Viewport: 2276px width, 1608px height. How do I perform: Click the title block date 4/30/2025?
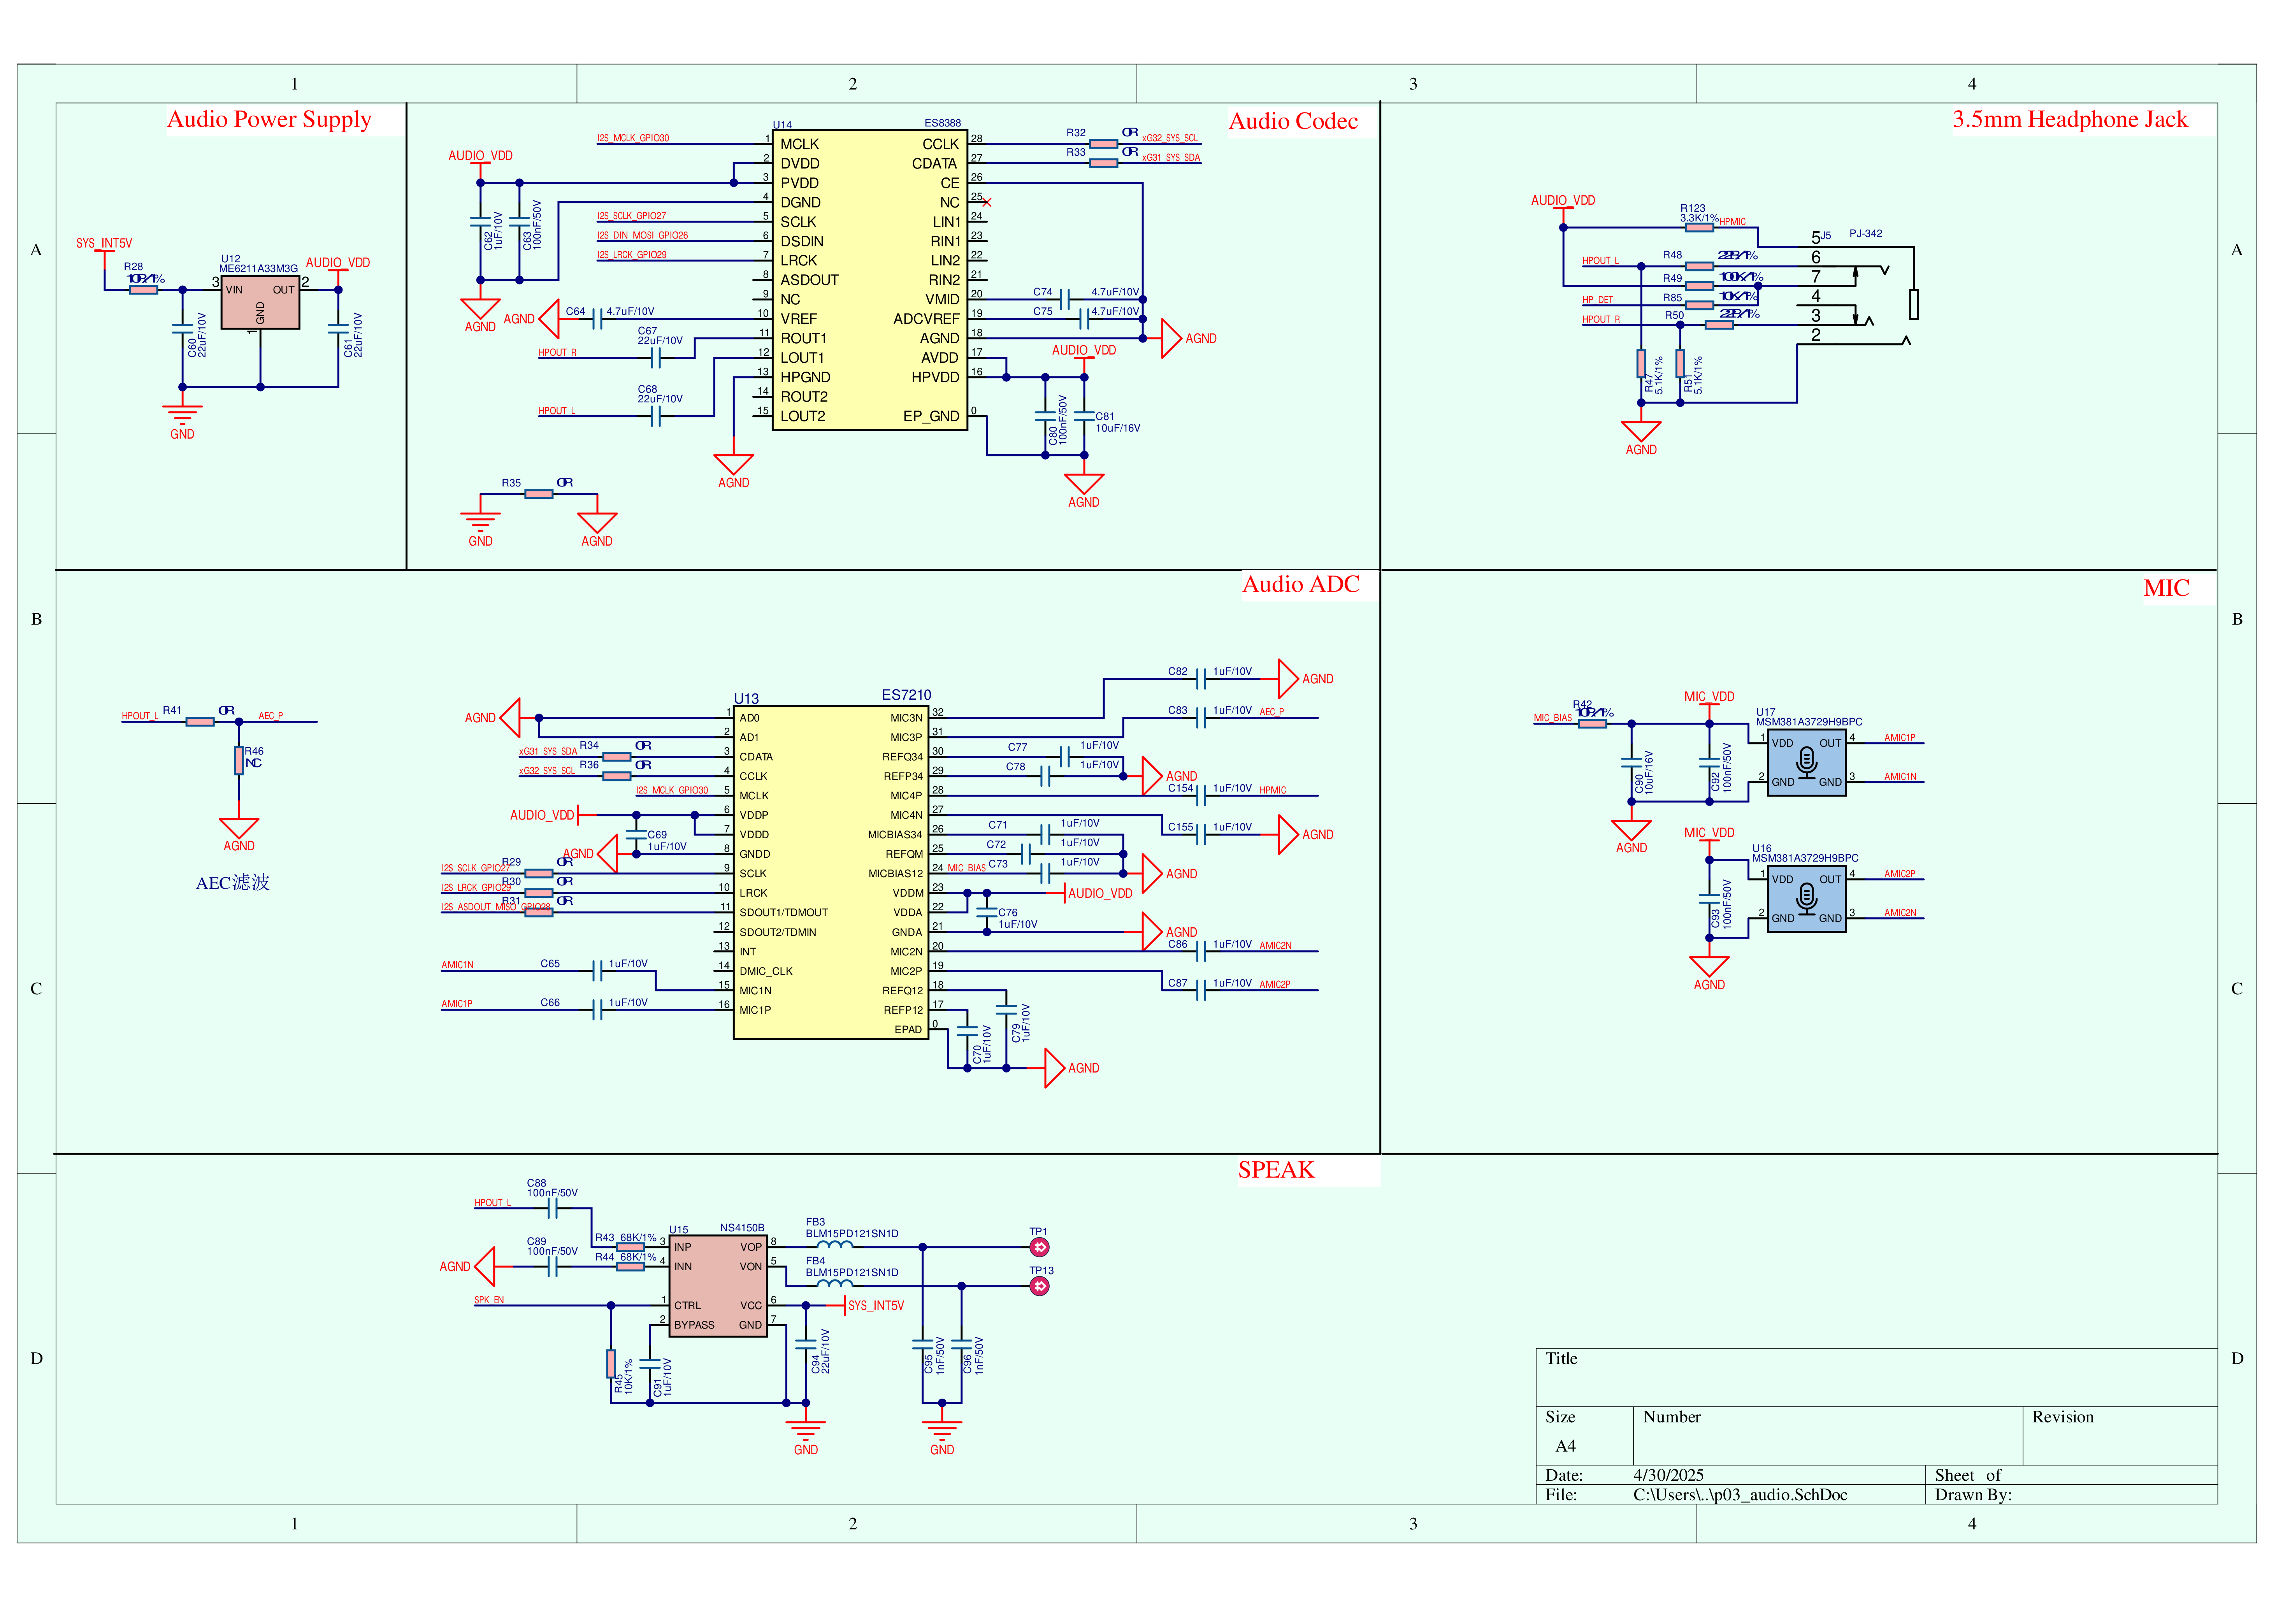pos(1668,1475)
